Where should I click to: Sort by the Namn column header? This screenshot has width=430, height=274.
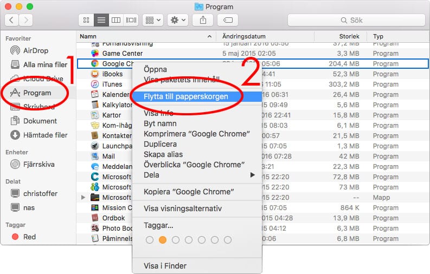[146, 36]
